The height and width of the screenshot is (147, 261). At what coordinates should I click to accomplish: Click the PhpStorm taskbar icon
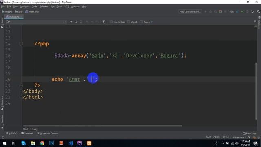coord(80,143)
